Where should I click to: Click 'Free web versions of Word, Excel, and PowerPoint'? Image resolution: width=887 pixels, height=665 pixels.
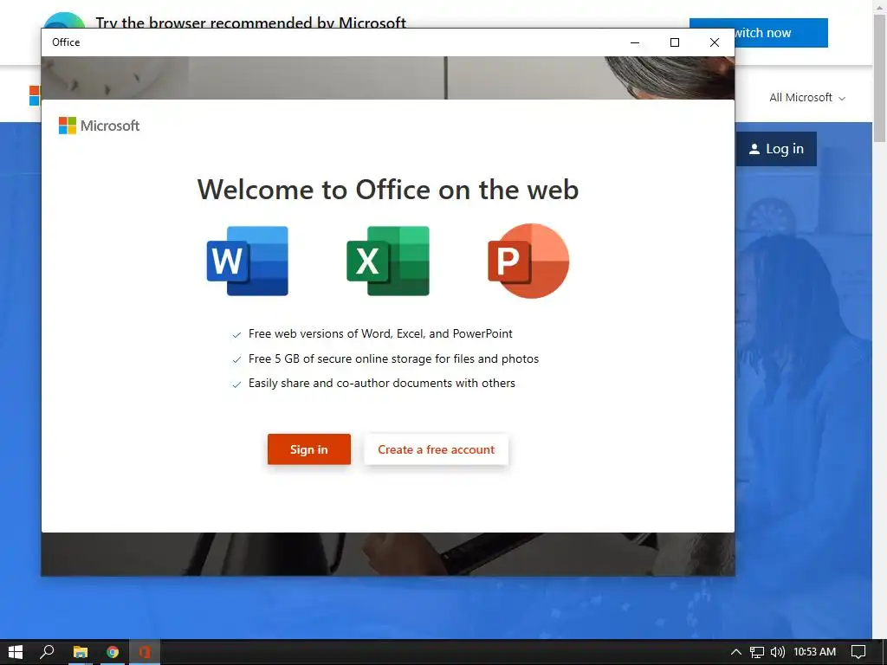coord(380,333)
